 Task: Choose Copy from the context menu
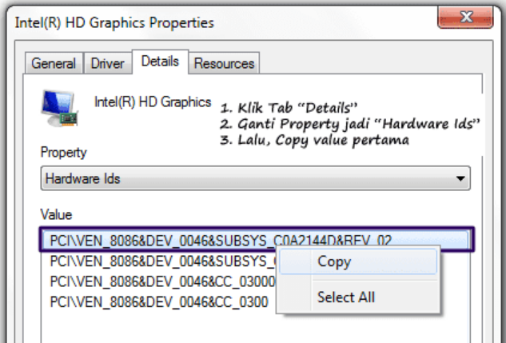(x=358, y=261)
